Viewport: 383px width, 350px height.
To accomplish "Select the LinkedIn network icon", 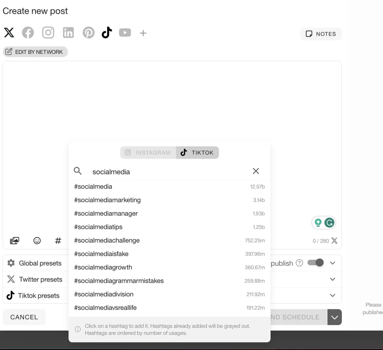I will [68, 33].
